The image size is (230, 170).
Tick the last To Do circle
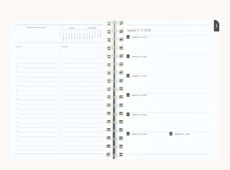point(17,150)
